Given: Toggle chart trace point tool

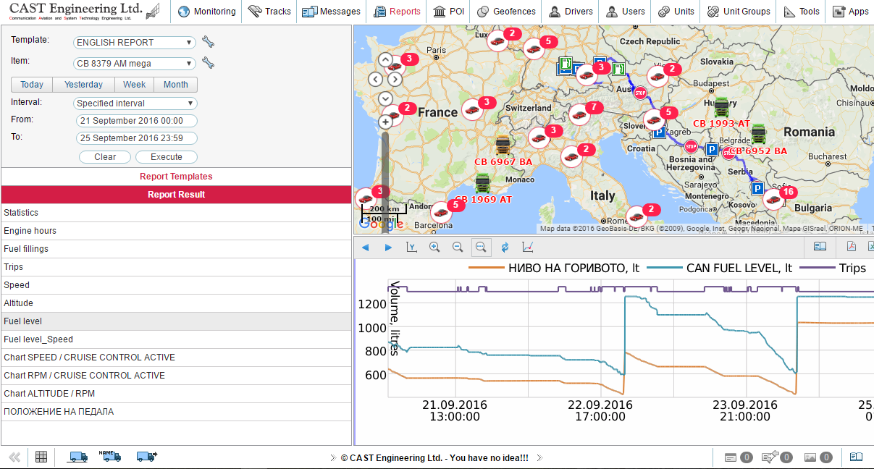Looking at the screenshot, I should click(x=527, y=248).
